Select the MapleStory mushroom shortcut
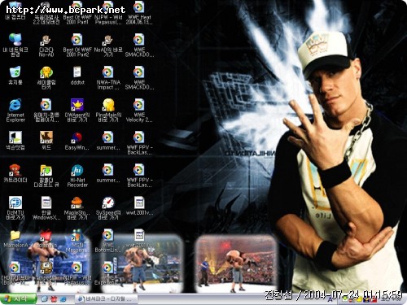407x305 pixels. 77,207
